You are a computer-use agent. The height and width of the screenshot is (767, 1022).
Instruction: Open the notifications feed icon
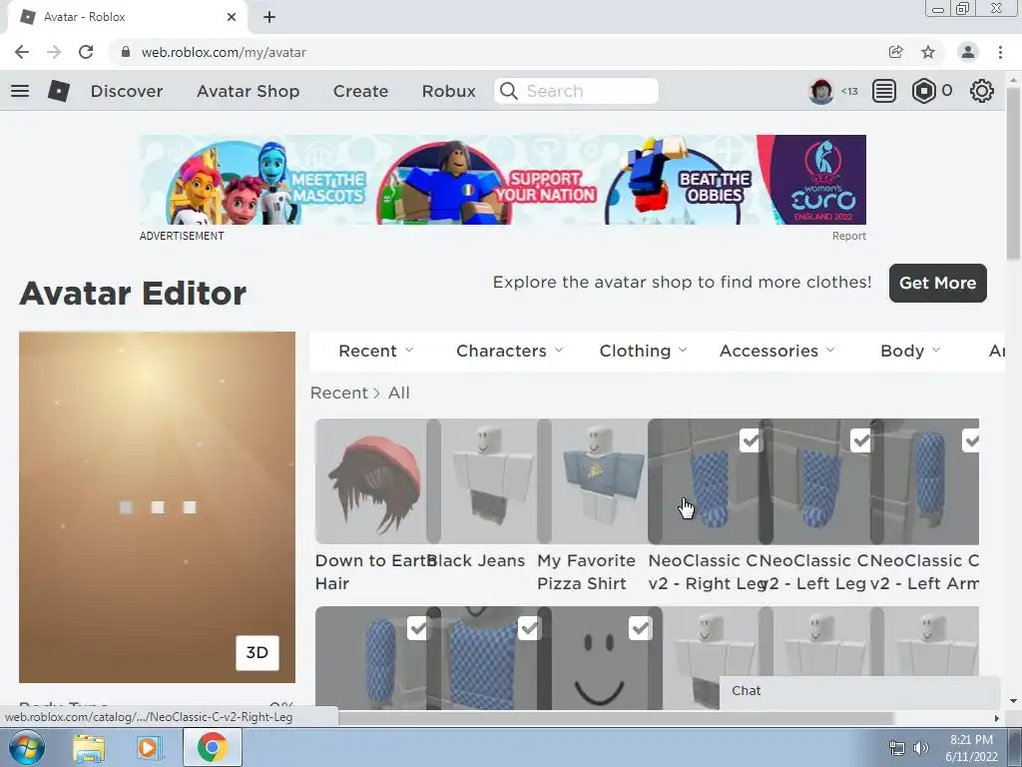884,91
